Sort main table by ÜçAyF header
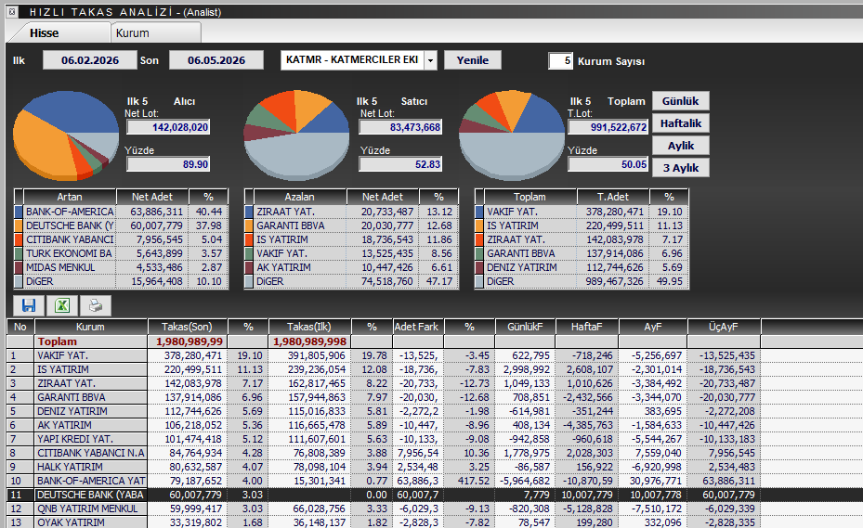Image resolution: width=863 pixels, height=528 pixels. (724, 327)
